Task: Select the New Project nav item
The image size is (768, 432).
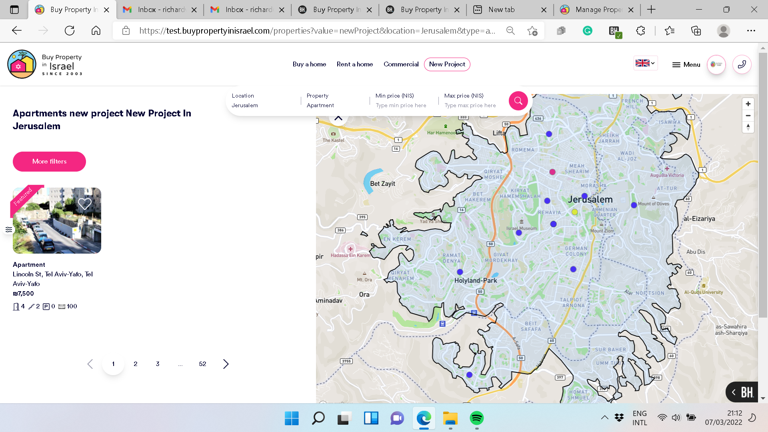Action: click(x=447, y=64)
